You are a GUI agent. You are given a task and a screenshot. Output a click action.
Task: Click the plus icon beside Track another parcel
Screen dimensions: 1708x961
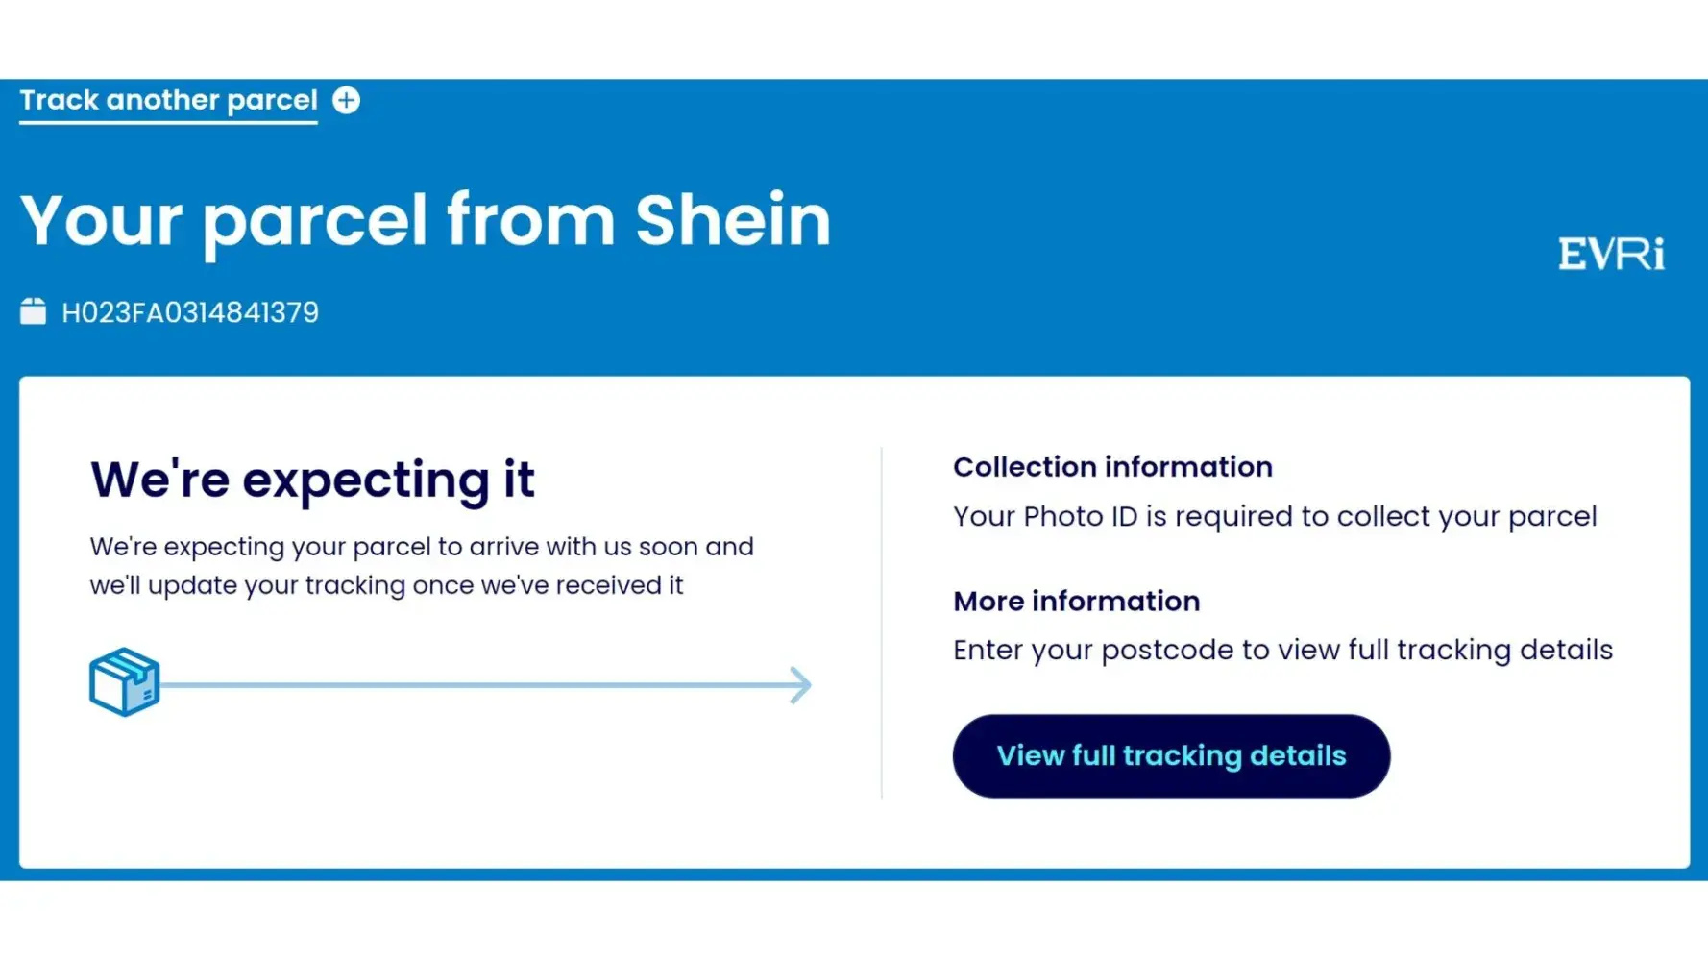coord(347,100)
